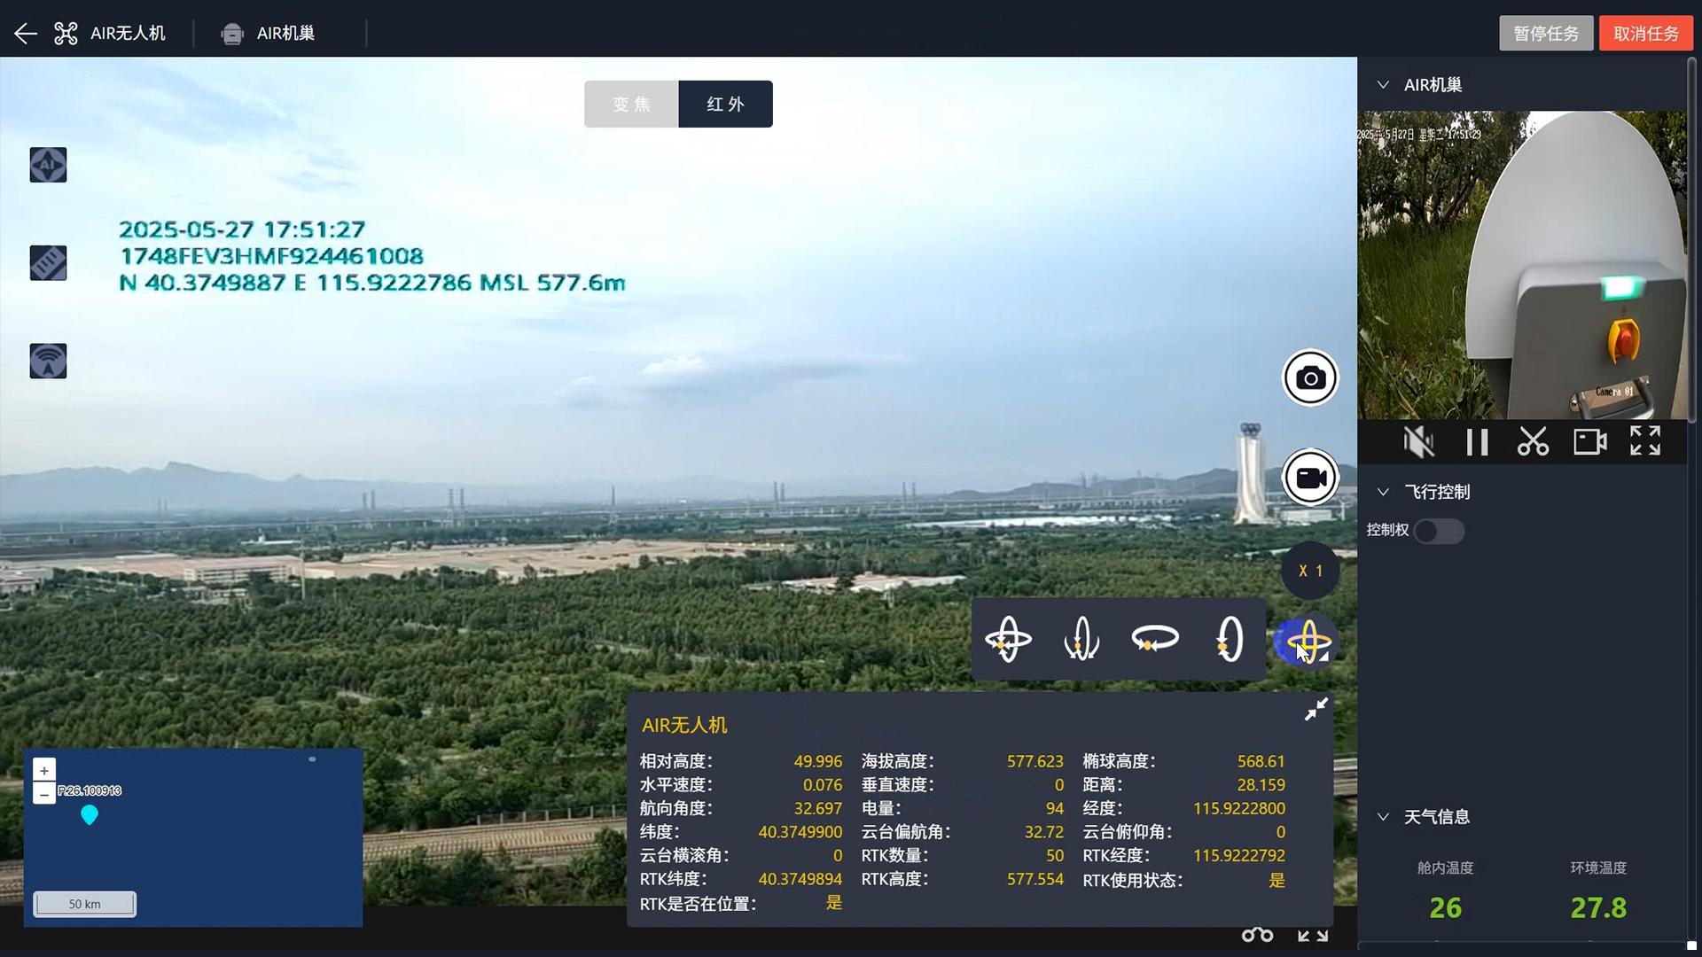Click the 经度 value 115.9222800
The width and height of the screenshot is (1702, 957).
pyautogui.click(x=1238, y=808)
